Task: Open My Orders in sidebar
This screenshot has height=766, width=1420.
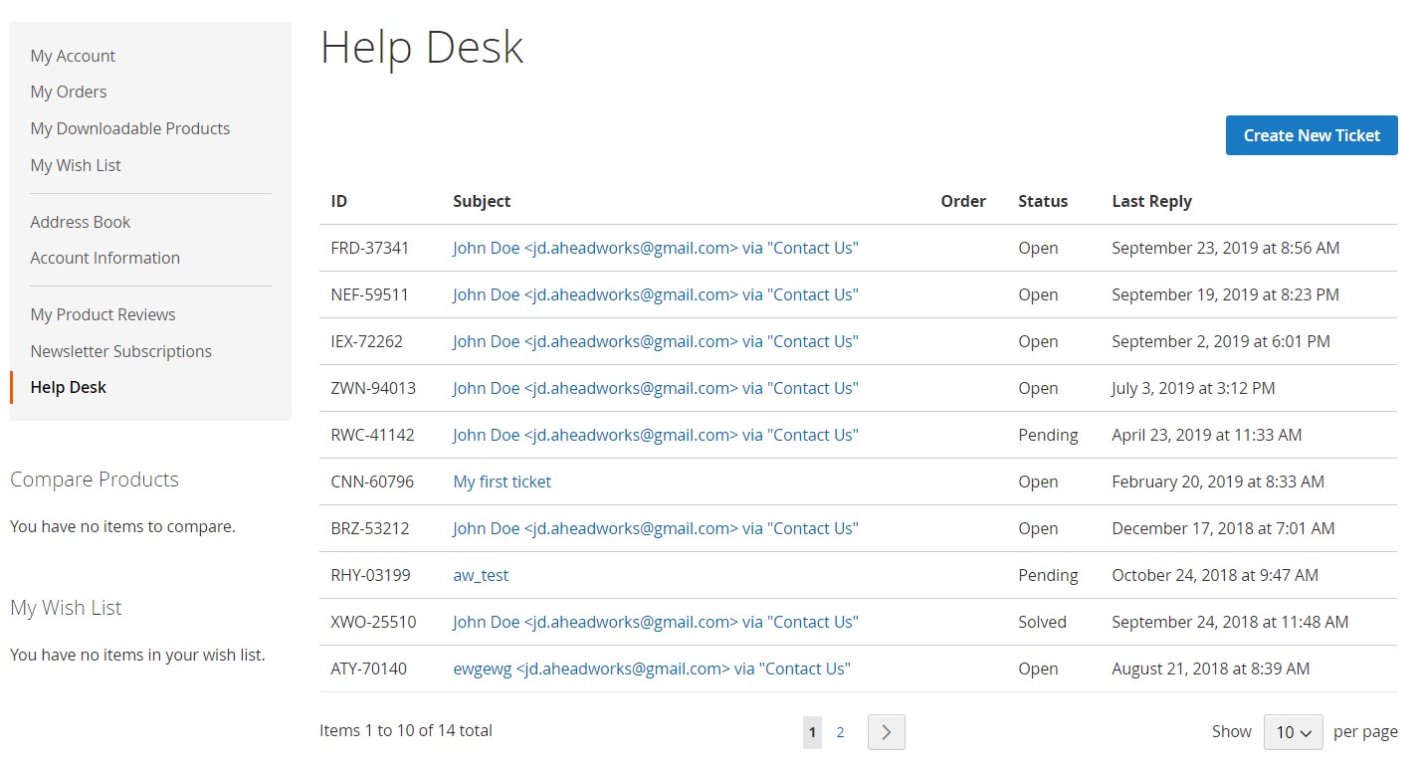Action: [x=69, y=92]
